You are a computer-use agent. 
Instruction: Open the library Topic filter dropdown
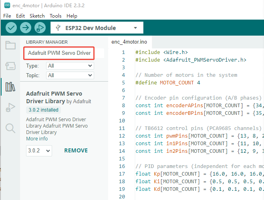(70, 75)
